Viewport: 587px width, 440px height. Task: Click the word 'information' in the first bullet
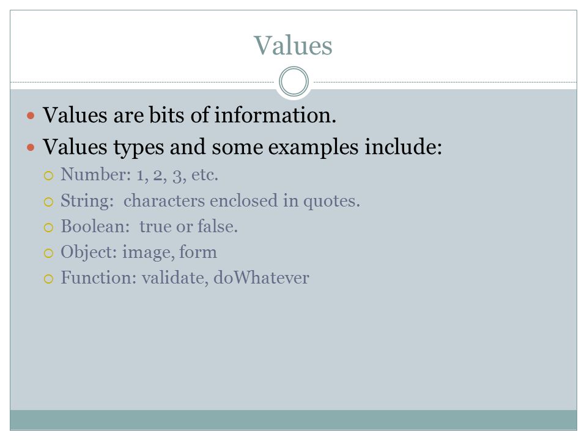[x=273, y=114]
